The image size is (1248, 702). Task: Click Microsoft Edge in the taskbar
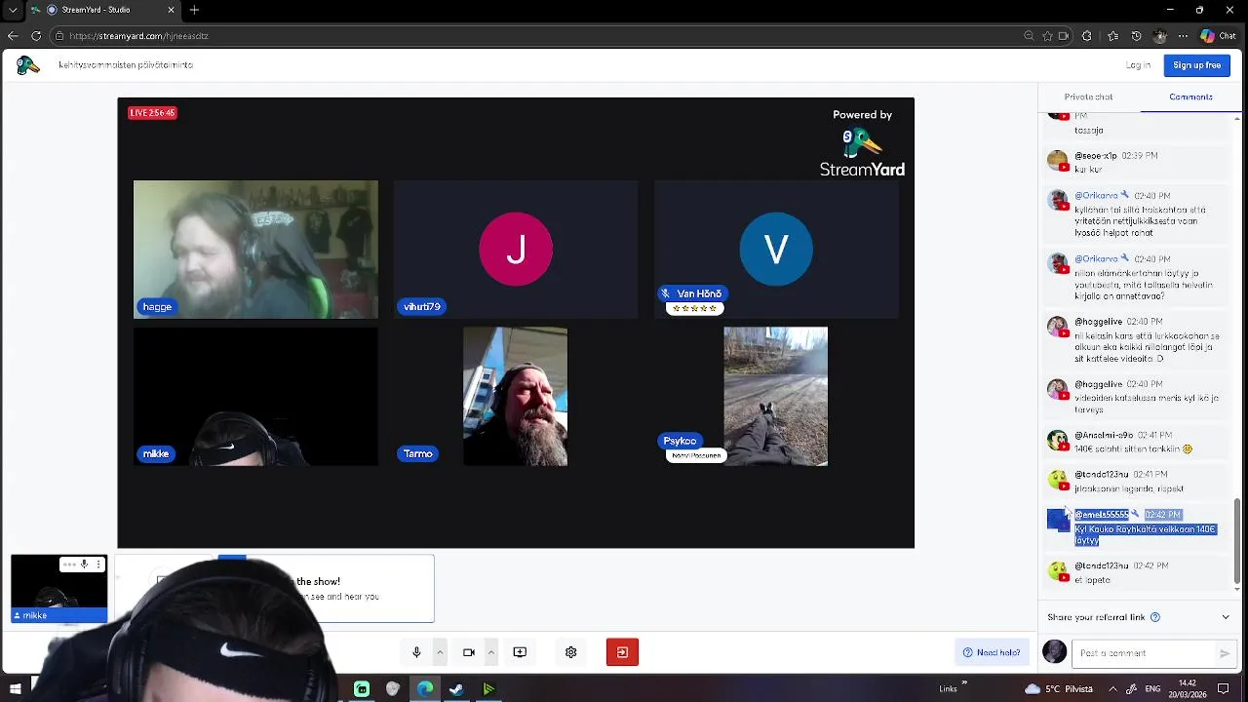pyautogui.click(x=425, y=689)
